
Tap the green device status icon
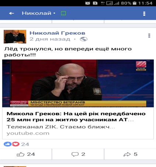(x=64, y=13)
